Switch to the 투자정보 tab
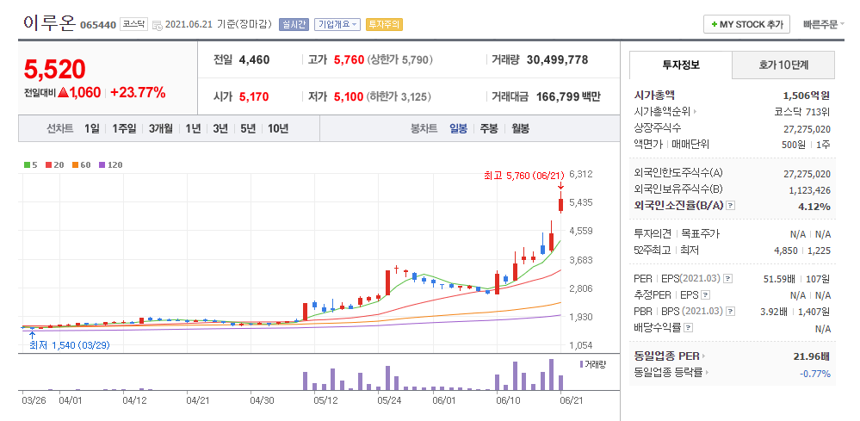Screen dimensions: 860x421 point(681,65)
